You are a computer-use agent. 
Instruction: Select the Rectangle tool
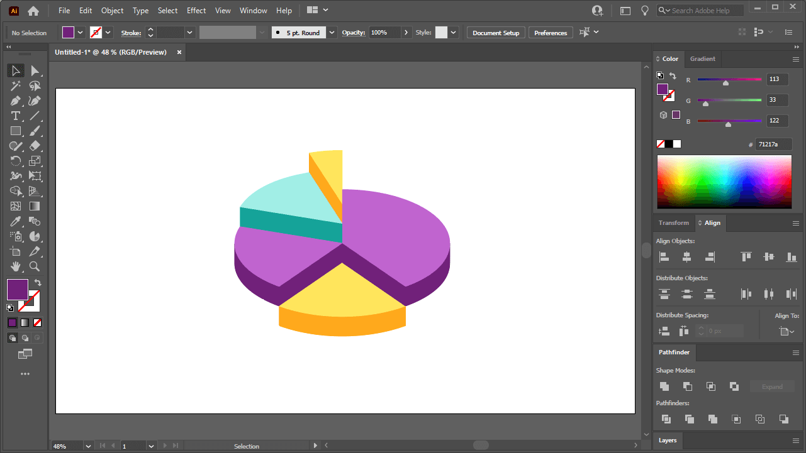coord(16,131)
